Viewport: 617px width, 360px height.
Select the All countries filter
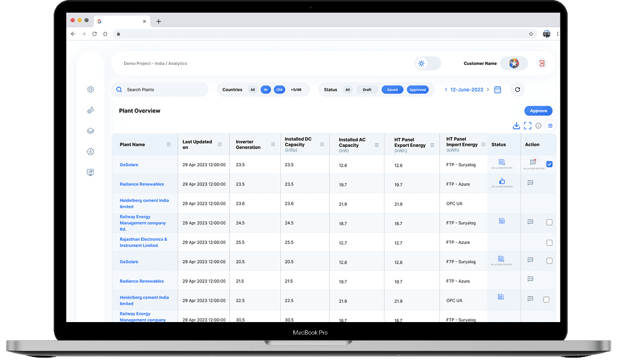[x=252, y=90]
